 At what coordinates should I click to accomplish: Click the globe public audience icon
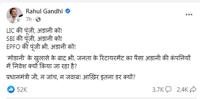point(38,19)
